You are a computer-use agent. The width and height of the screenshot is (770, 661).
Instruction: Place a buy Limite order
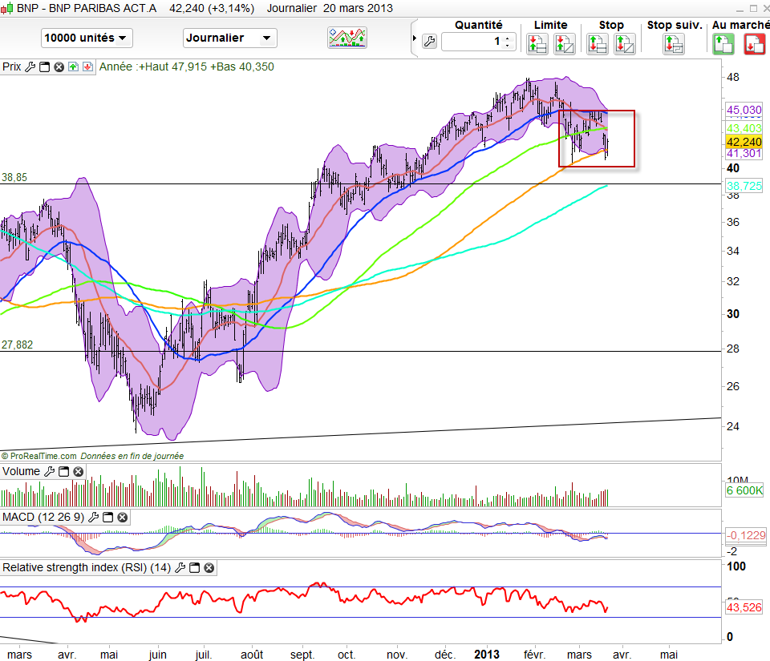[537, 44]
